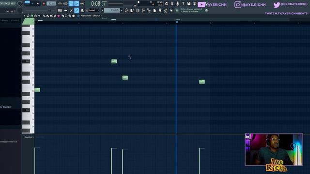Click the tempo display field
Image resolution: width=310 pixels, height=174 pixels.
point(51,3)
